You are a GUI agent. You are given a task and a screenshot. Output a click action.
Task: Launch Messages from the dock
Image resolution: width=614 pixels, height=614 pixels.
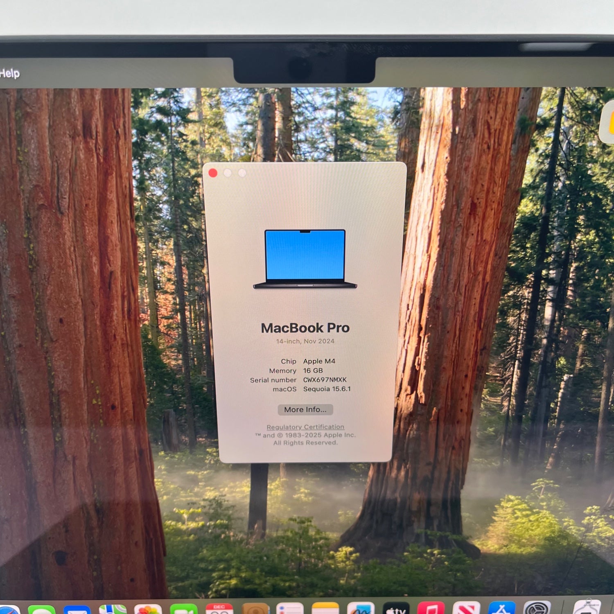[41, 610]
